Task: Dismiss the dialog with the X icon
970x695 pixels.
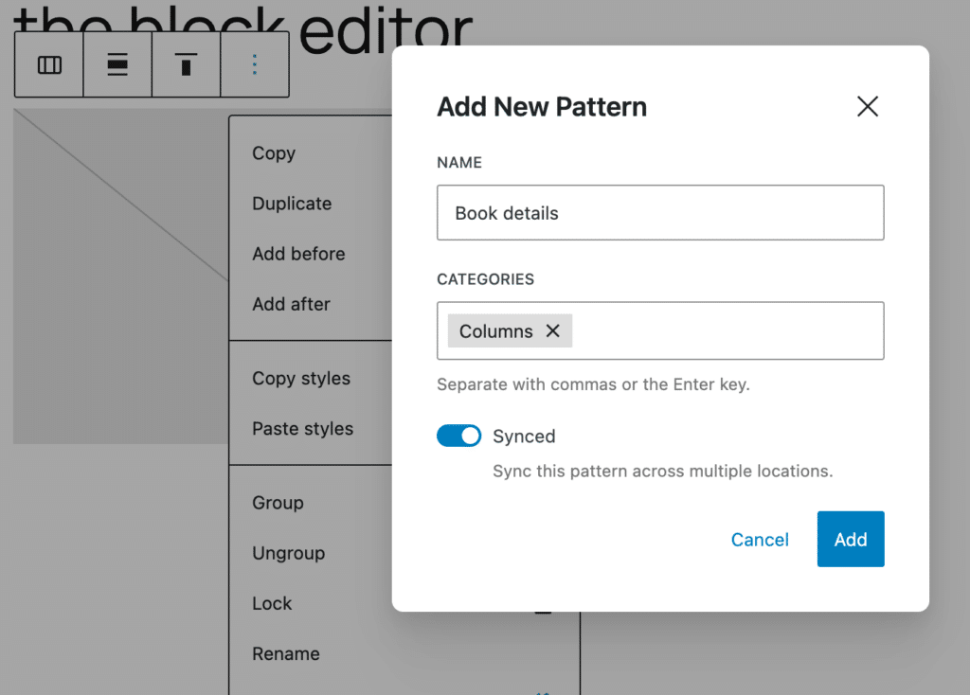Action: tap(867, 106)
